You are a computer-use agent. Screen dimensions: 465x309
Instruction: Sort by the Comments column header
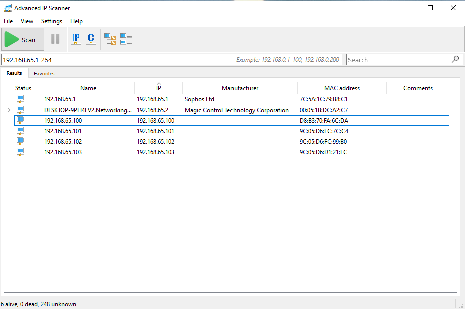pyautogui.click(x=418, y=88)
